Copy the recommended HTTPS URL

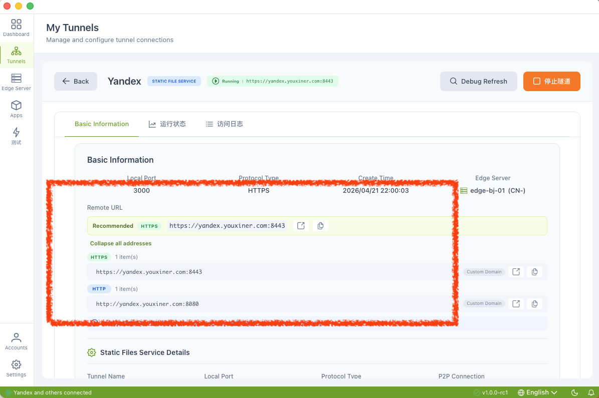tap(320, 225)
